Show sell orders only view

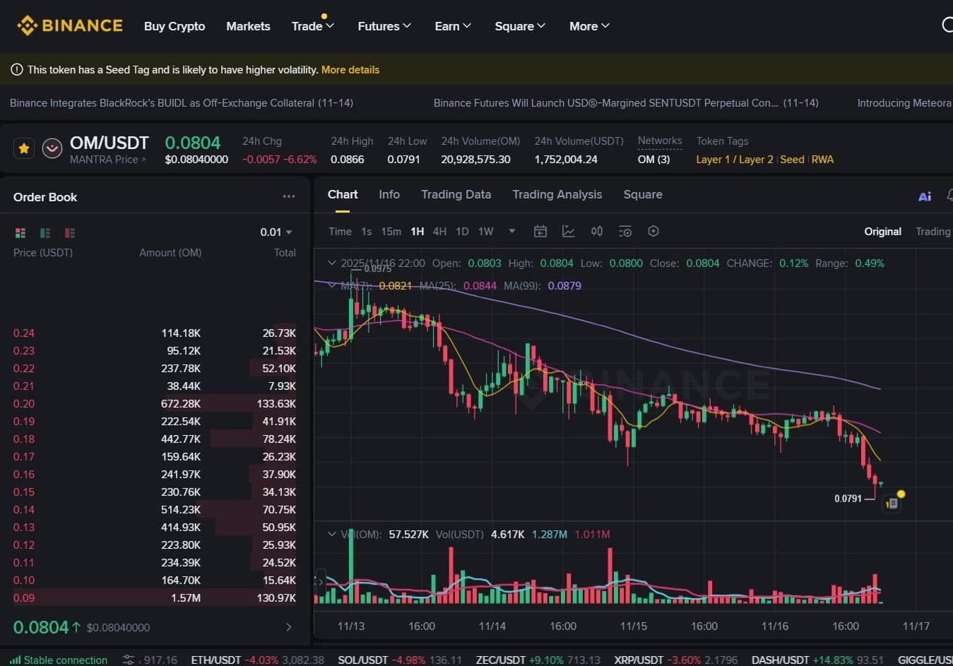70,232
